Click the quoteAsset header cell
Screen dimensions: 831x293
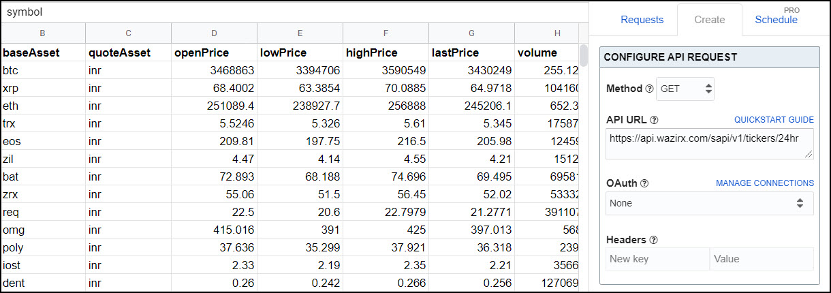(128, 52)
